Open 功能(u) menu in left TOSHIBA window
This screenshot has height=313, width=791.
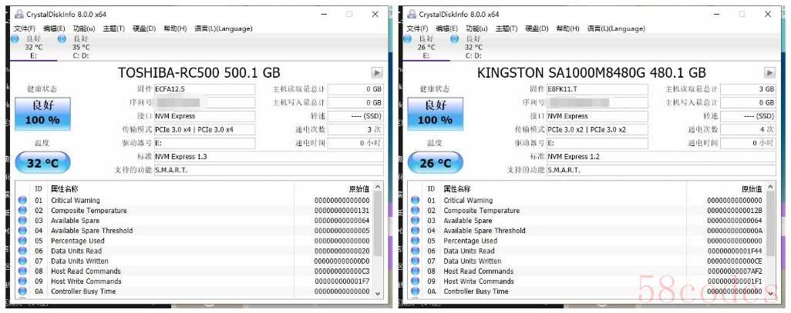83,28
